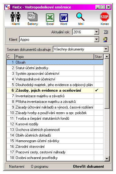116x174 pixels.
Task: Select row 1 Obsah
Action: point(55,62)
